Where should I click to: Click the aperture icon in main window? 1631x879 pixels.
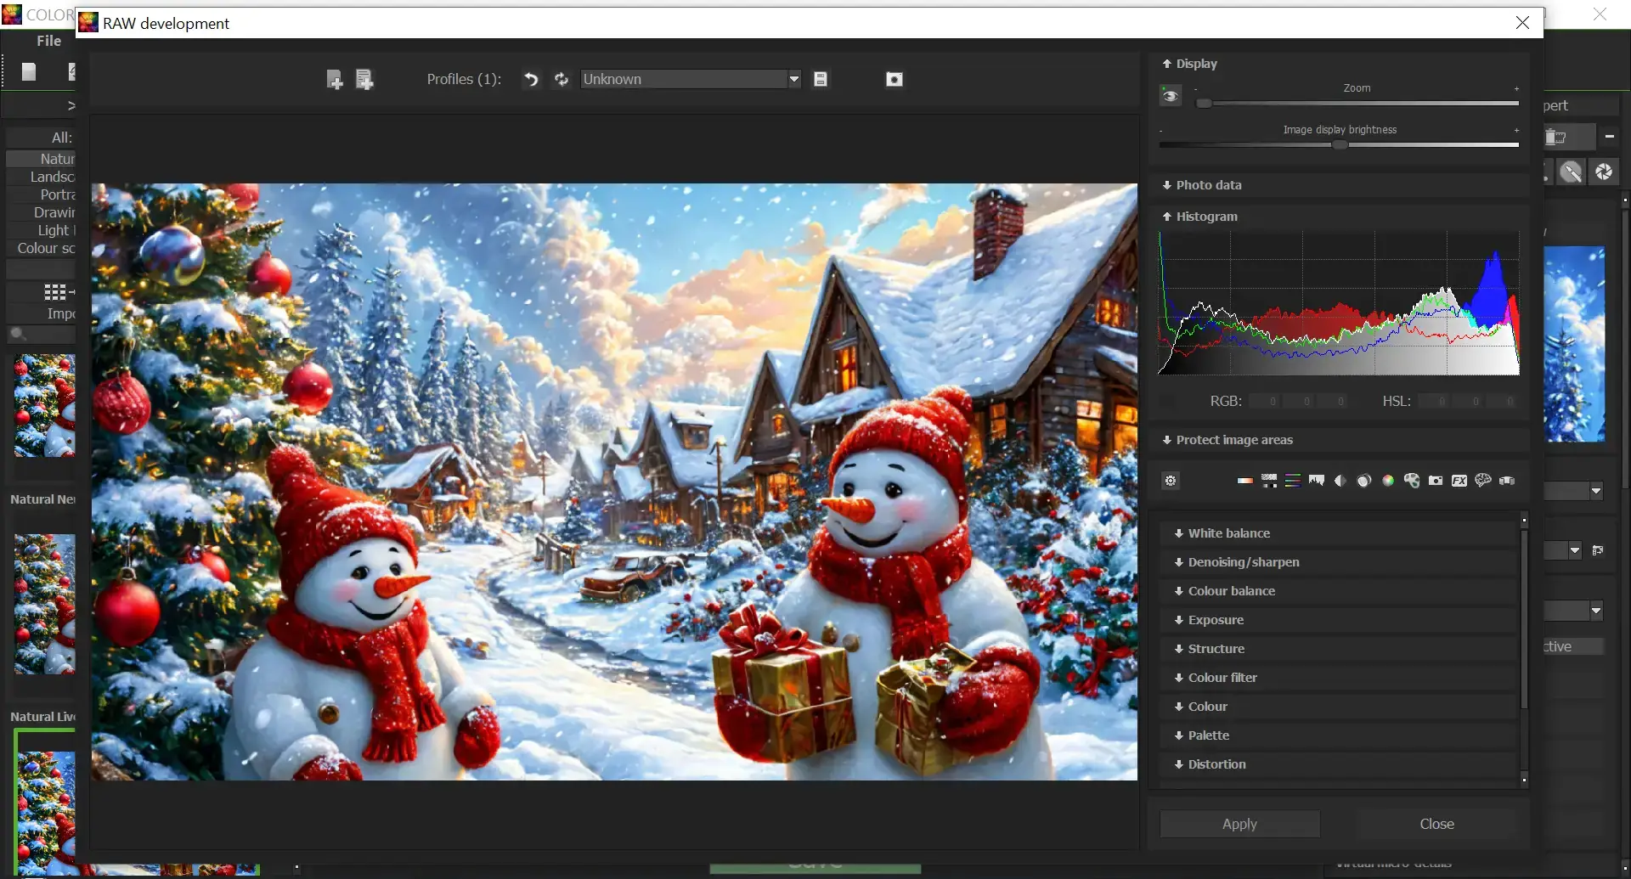click(x=1604, y=172)
